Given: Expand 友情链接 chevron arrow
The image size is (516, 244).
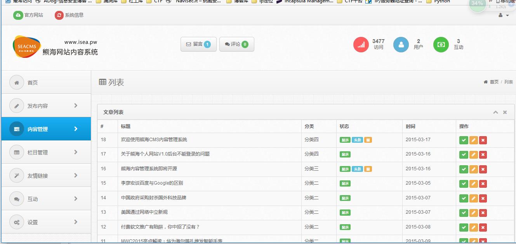Looking at the screenshot, I should (x=76, y=175).
